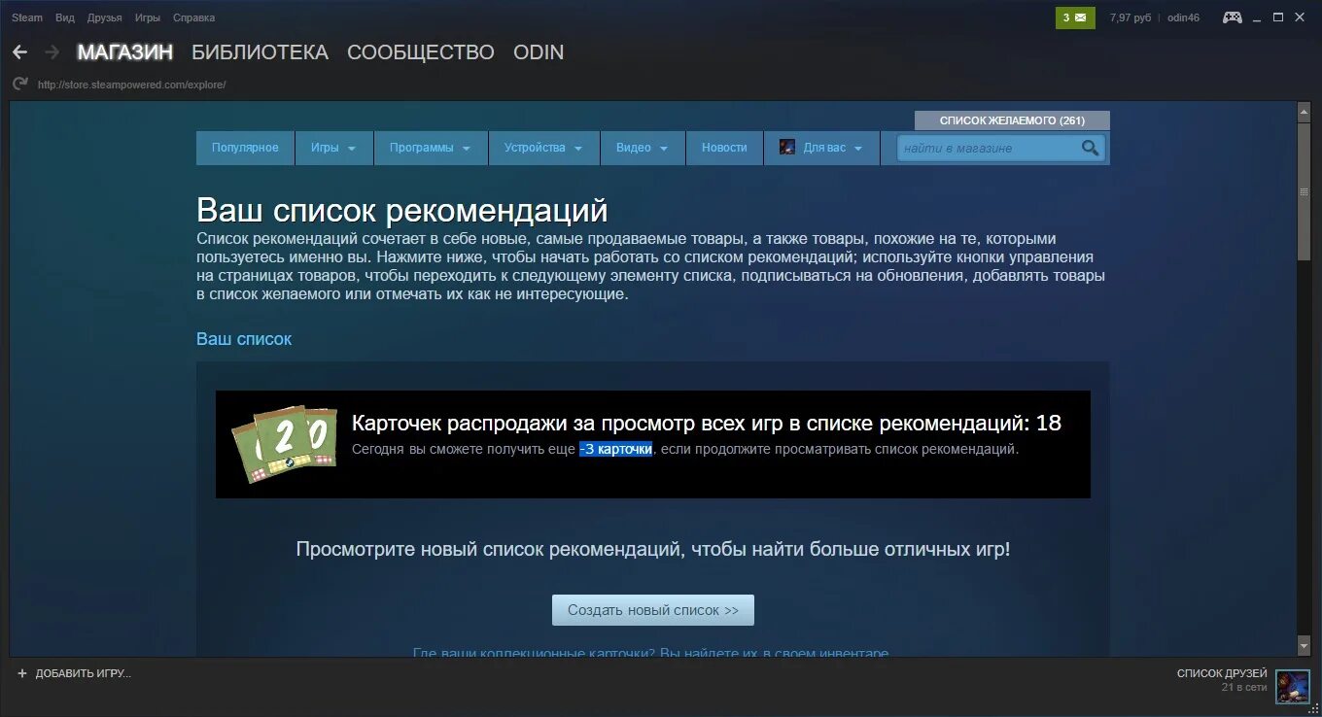1322x717 pixels.
Task: Reload the store page
Action: click(x=19, y=85)
